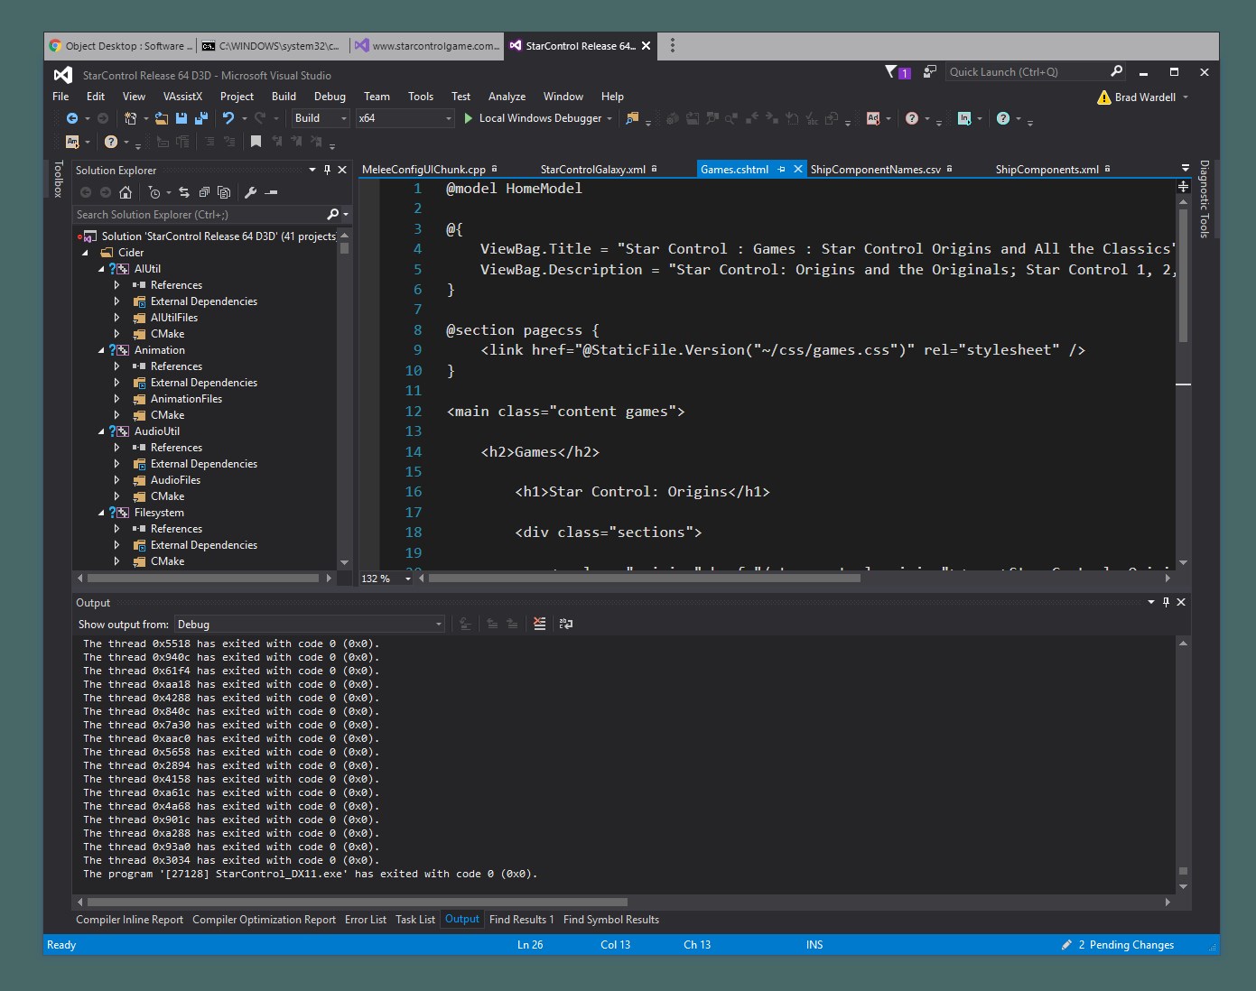This screenshot has height=991, width=1256.
Task: Switch to the Error List tab
Action: pos(365,920)
